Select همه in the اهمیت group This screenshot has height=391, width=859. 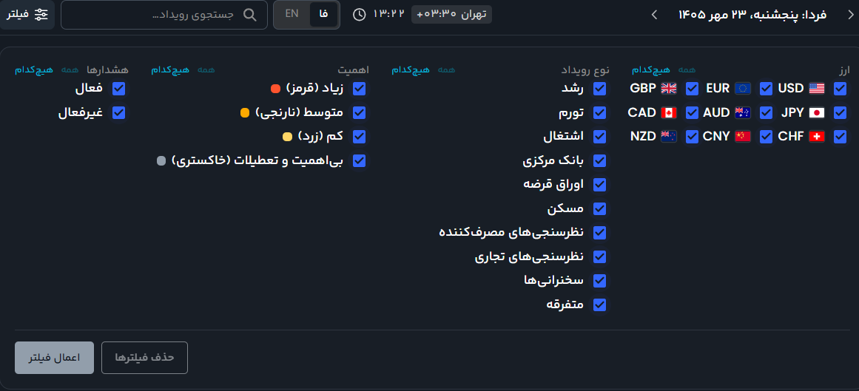[x=206, y=69]
